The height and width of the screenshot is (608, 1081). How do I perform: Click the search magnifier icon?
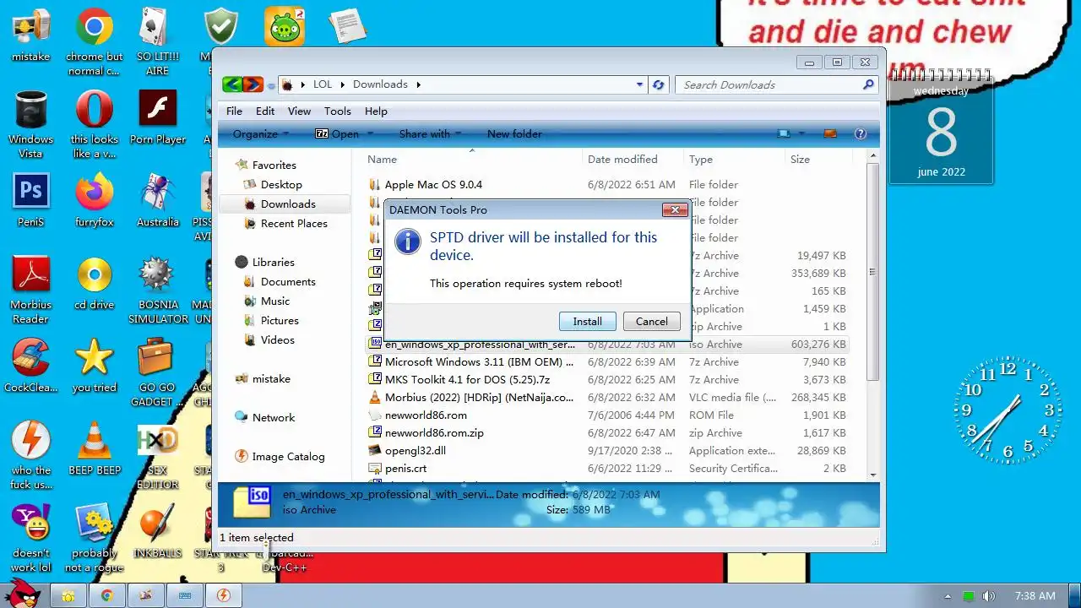pyautogui.click(x=868, y=84)
